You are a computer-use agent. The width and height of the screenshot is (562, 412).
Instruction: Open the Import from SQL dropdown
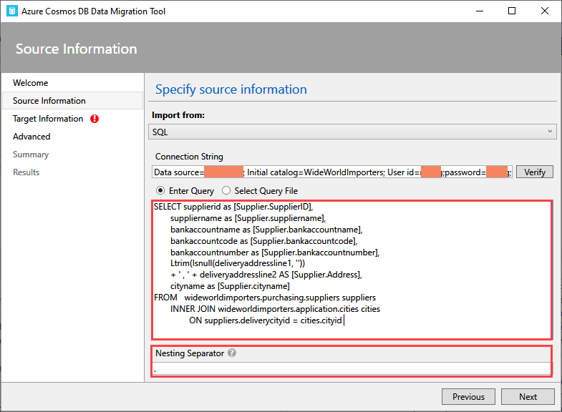tap(354, 132)
